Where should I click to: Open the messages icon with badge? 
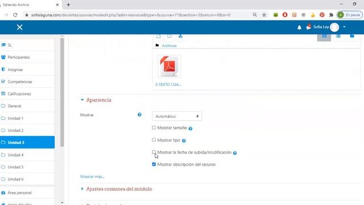(308, 27)
